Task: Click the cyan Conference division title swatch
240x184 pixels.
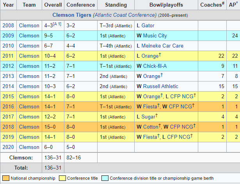Action: (105, 178)
